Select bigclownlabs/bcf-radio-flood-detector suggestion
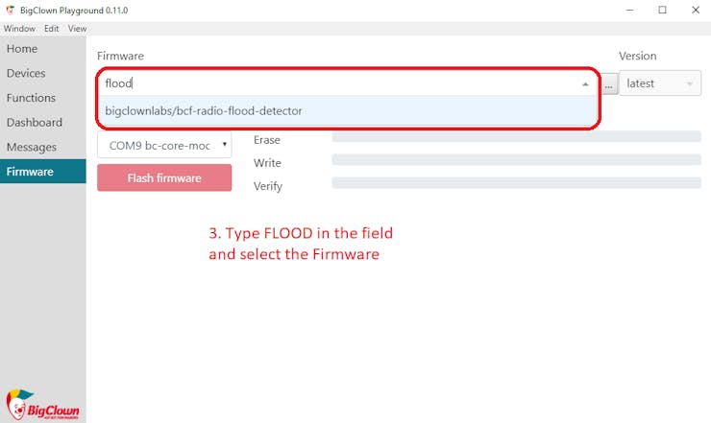 (204, 110)
